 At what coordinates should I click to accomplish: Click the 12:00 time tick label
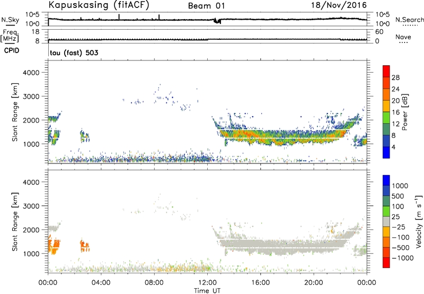(x=207, y=283)
